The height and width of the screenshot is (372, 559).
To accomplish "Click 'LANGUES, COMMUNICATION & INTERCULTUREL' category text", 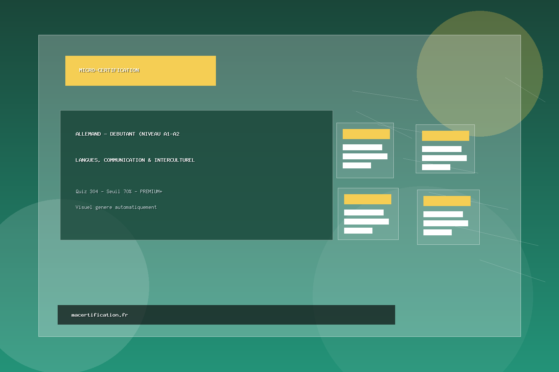I will [135, 160].
